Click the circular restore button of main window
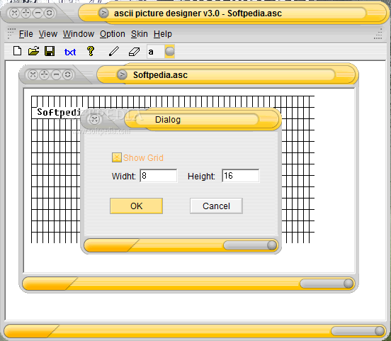Screen dimensions: 391x341 [x=50, y=13]
